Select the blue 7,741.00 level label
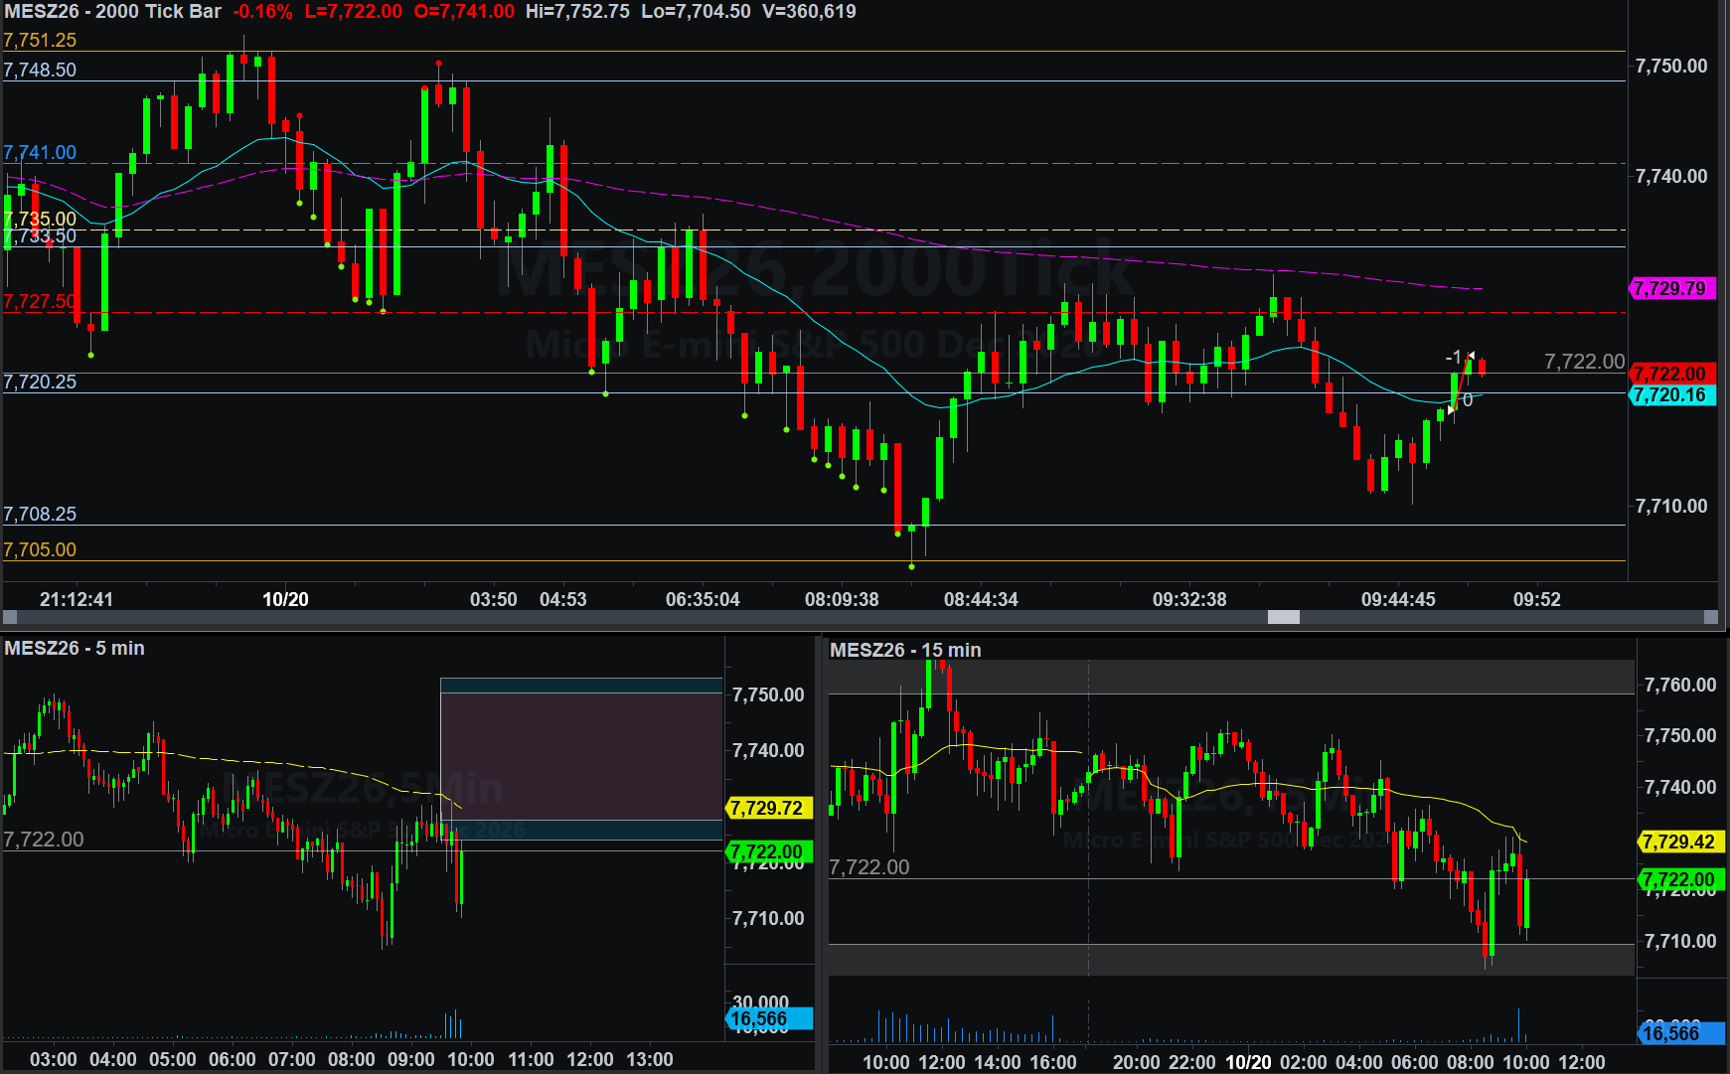The image size is (1730, 1074). 40,153
